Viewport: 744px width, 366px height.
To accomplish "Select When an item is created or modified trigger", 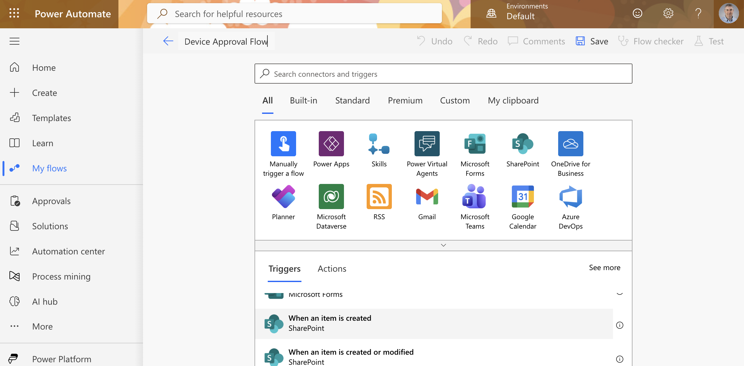I will pyautogui.click(x=434, y=357).
